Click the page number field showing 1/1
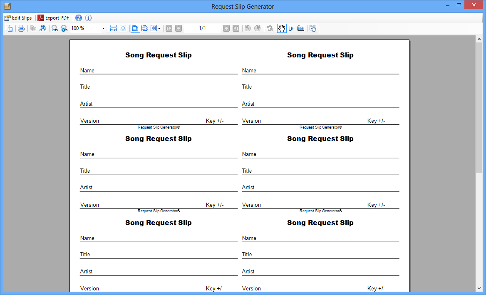The width and height of the screenshot is (486, 295). coord(203,28)
